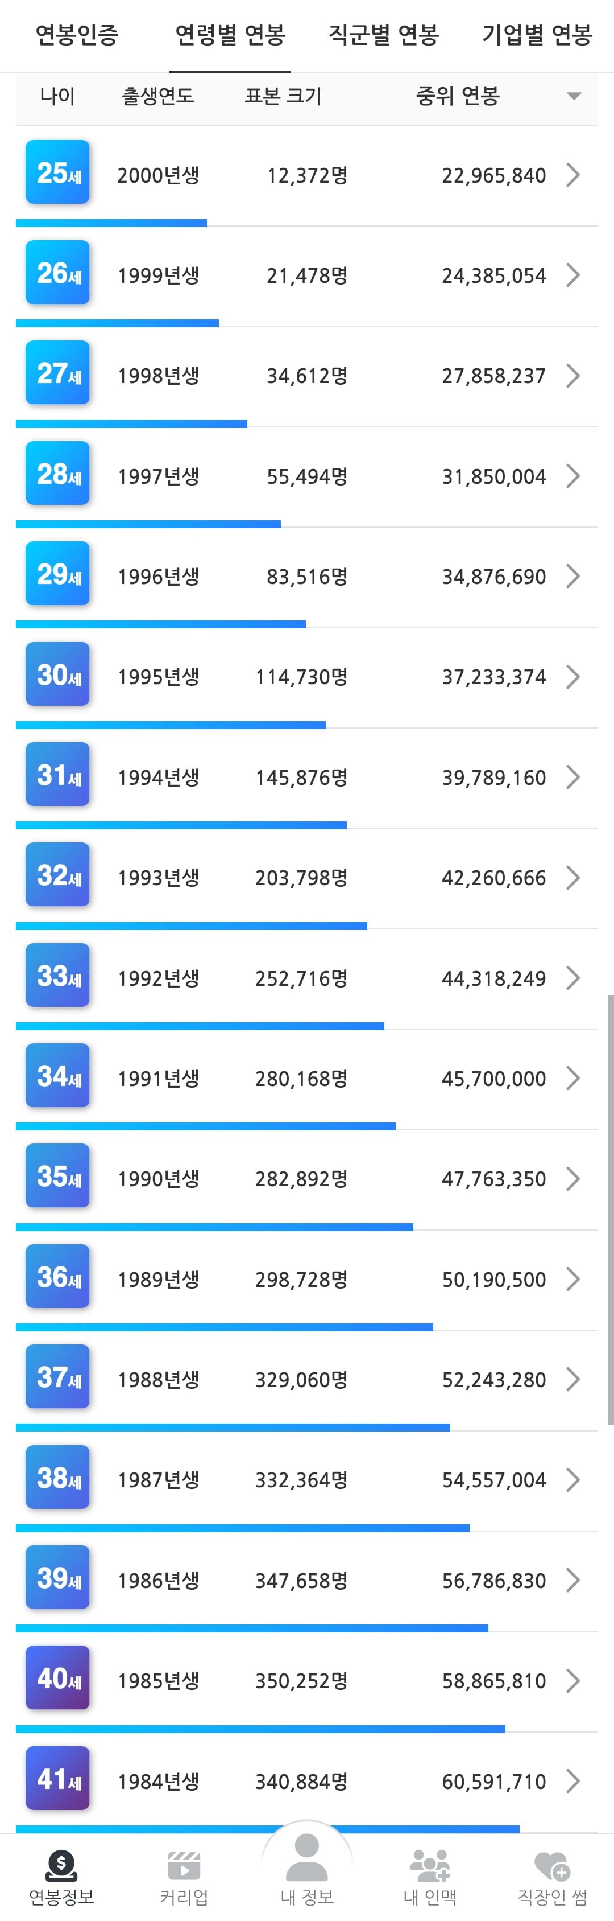Open the 중위 연봉 sort dropdown arrow

pos(573,96)
